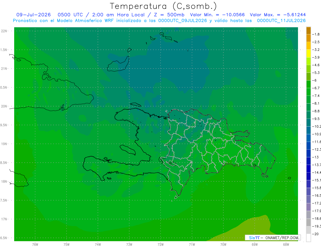Click the '17N' latitude label
Screen dimensions: 321x248
point(4,219)
